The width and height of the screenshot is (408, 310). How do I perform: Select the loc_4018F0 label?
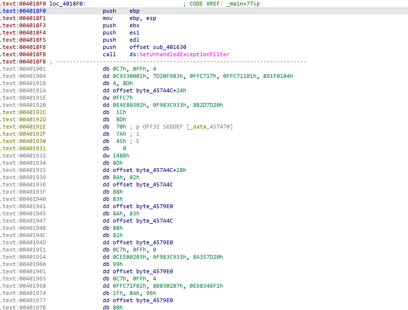(67, 4)
